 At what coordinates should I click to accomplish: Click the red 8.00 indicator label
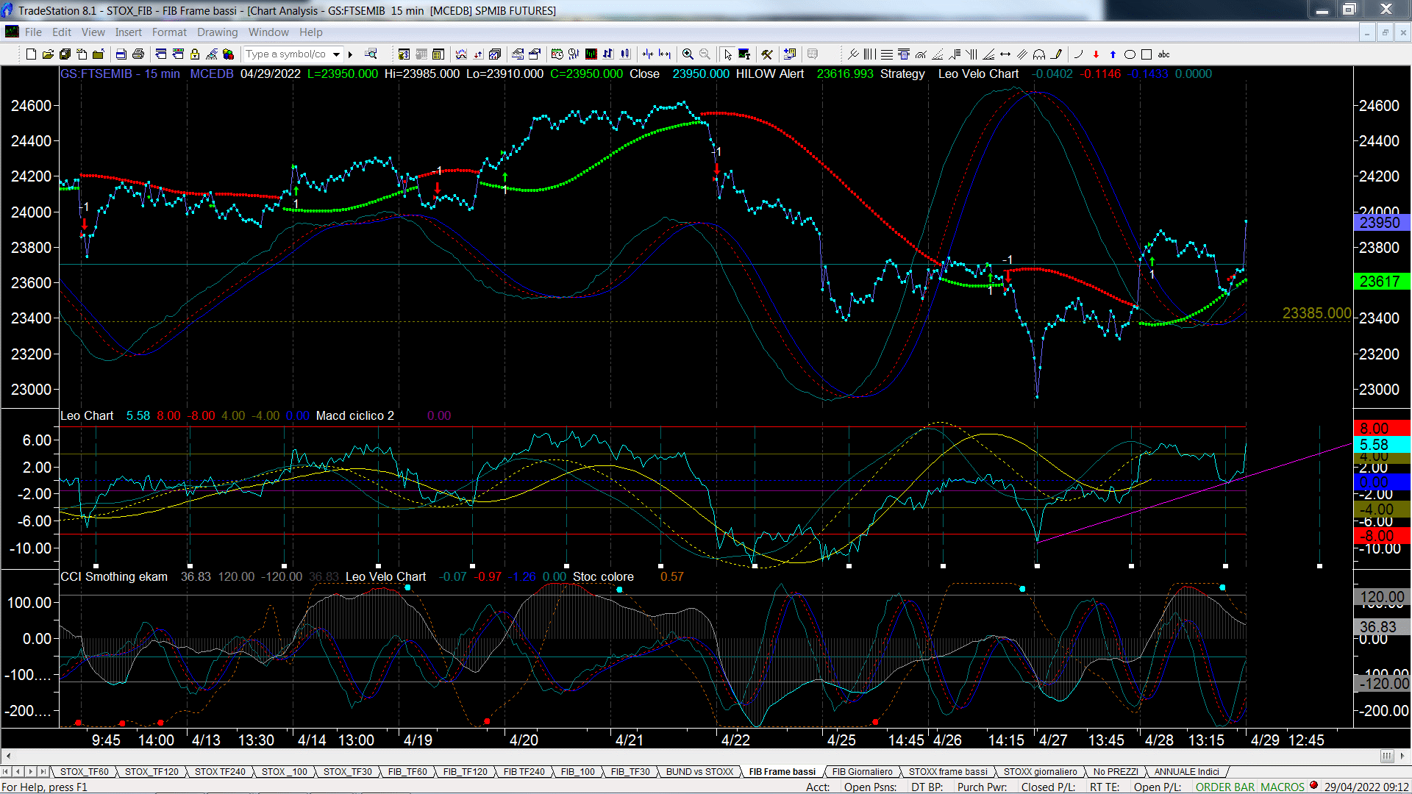[1380, 429]
